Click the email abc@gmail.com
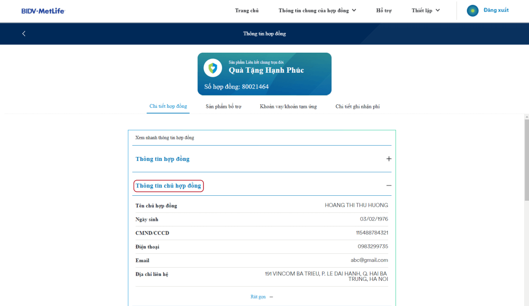 [x=369, y=260]
